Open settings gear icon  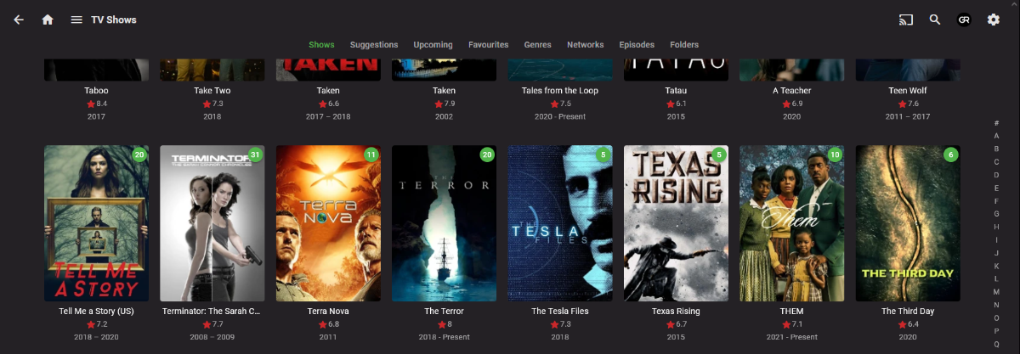pos(993,20)
